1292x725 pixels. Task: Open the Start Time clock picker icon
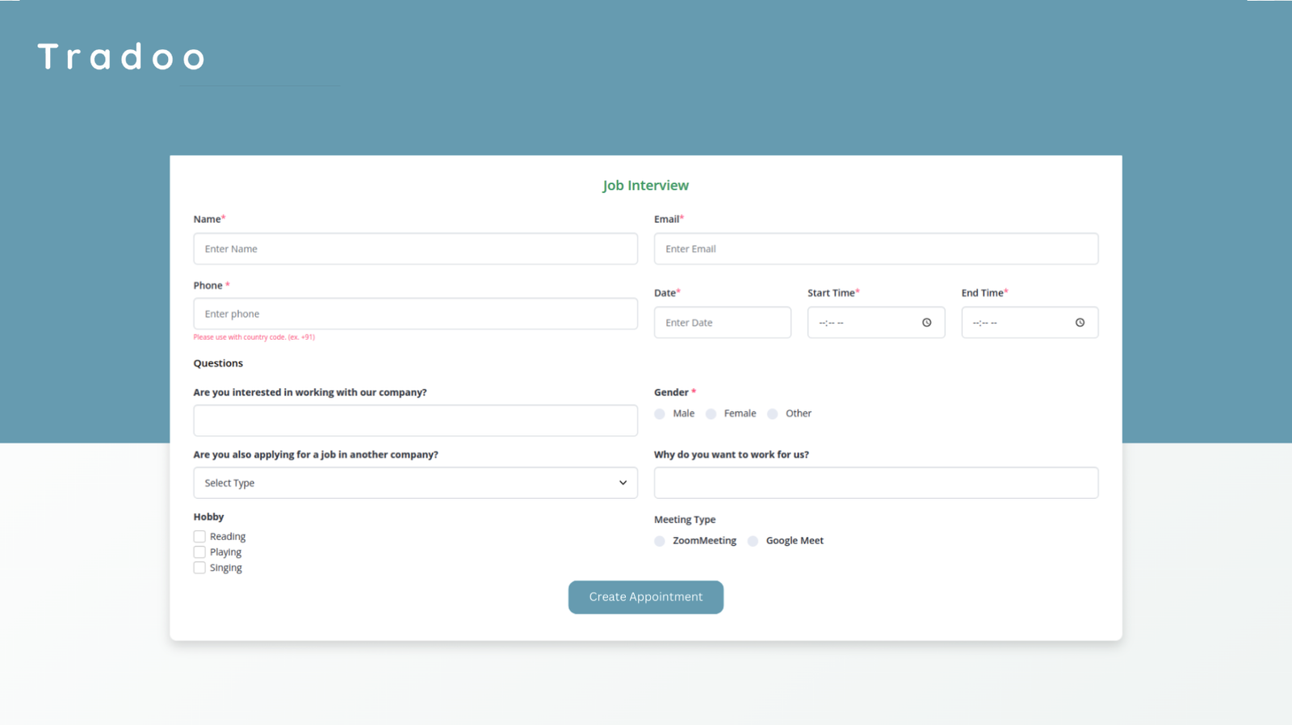coord(926,323)
